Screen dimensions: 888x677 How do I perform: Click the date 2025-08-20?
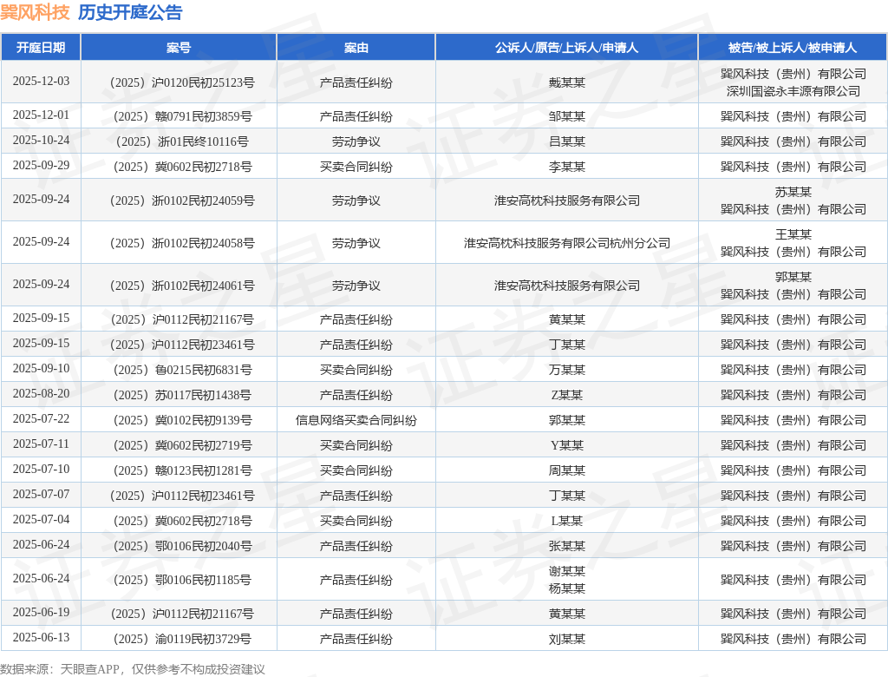(41, 393)
